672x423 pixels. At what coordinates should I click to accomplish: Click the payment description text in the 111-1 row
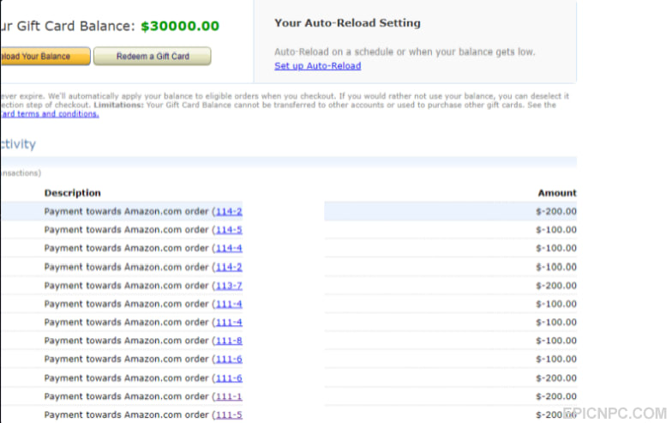point(127,396)
